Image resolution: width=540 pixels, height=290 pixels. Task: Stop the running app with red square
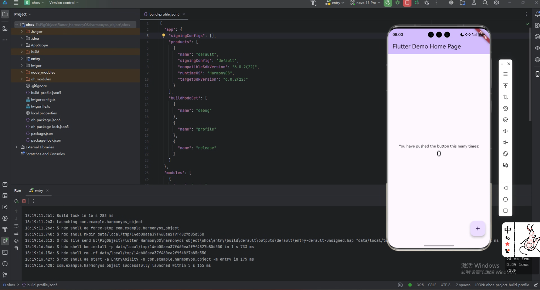(x=407, y=3)
